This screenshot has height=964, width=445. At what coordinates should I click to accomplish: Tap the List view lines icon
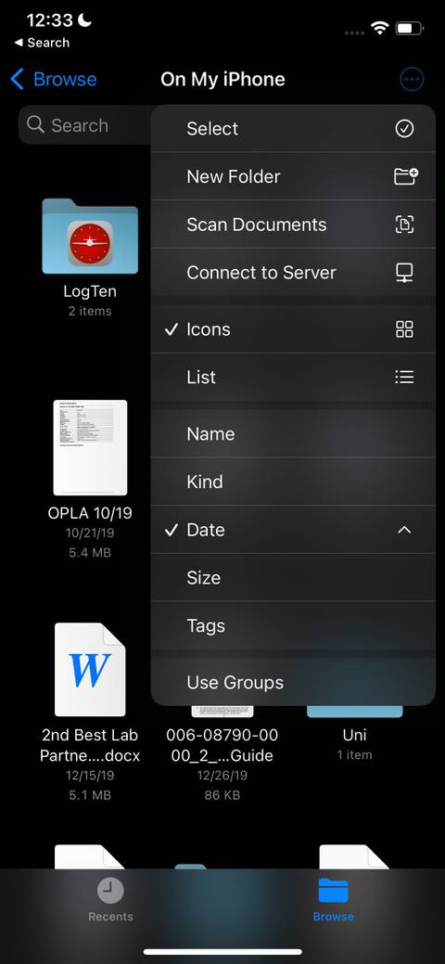pos(404,377)
